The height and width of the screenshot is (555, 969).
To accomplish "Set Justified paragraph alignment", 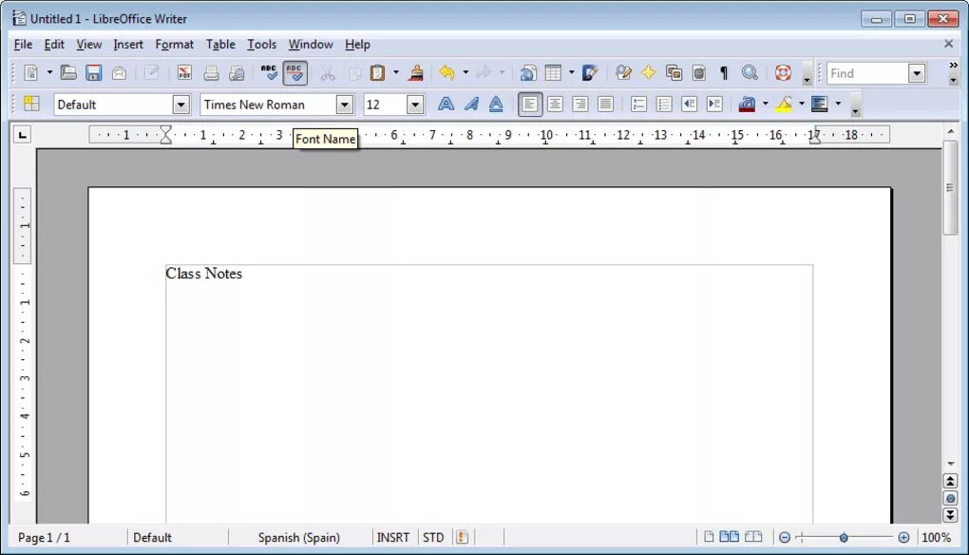I will tap(605, 105).
